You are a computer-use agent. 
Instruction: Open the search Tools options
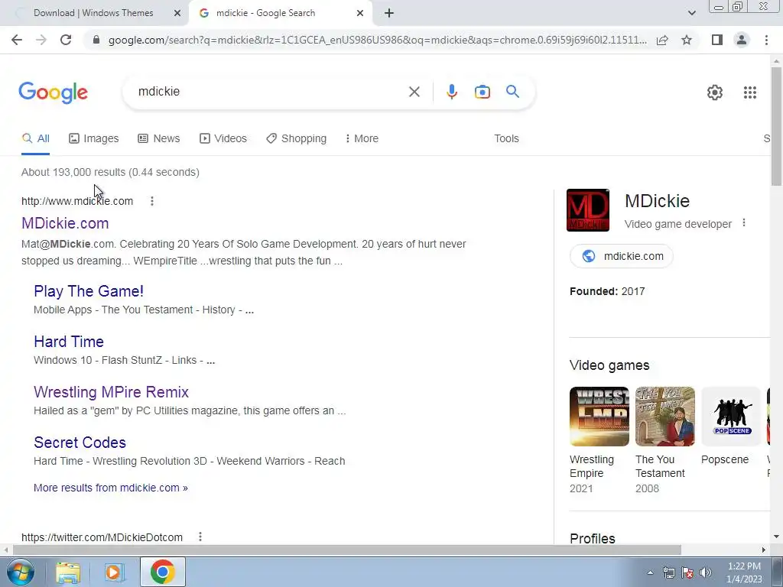506,139
